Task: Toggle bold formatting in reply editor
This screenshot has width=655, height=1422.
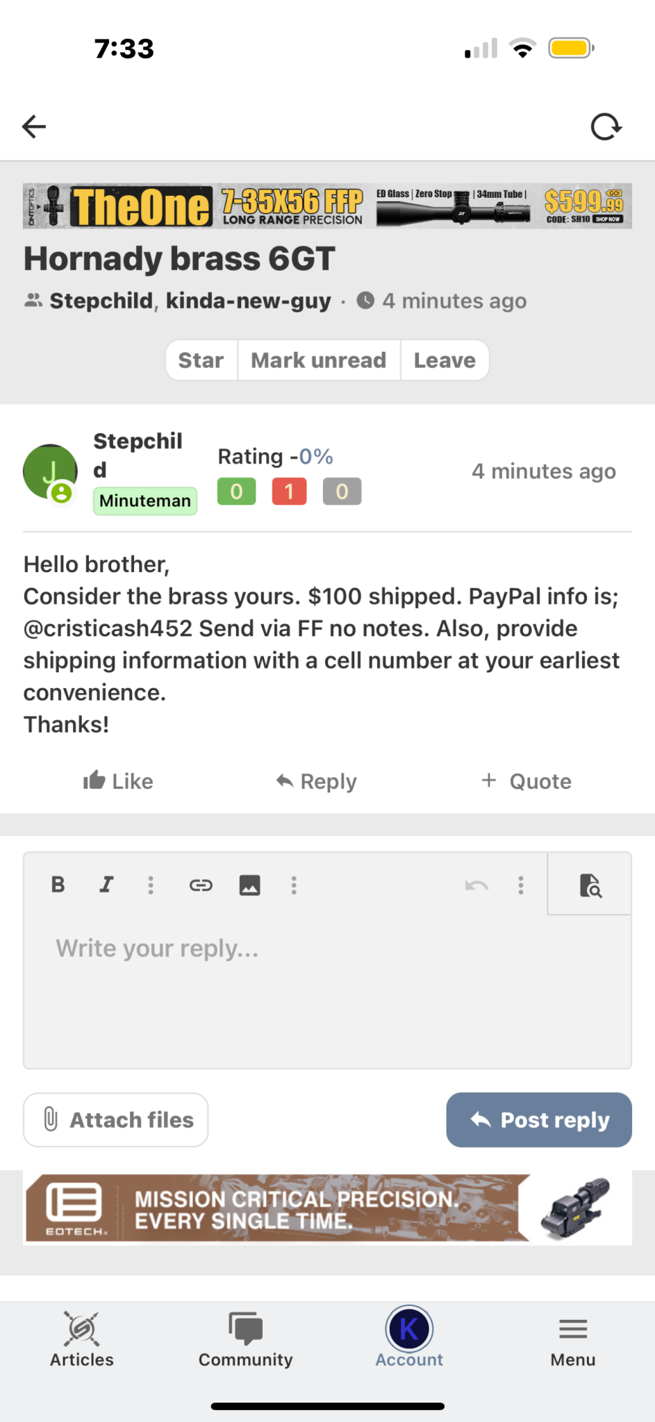Action: 58,885
